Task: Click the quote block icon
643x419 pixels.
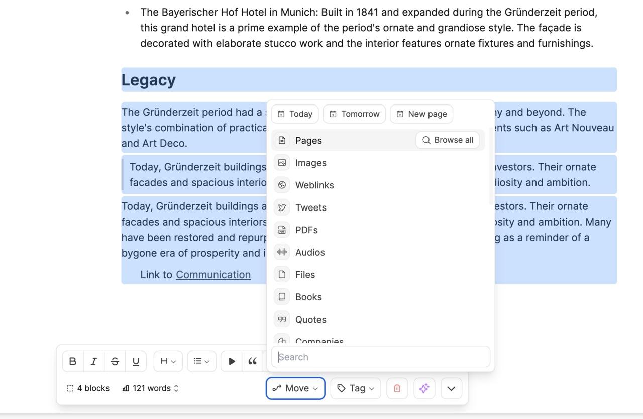Action: pyautogui.click(x=253, y=361)
